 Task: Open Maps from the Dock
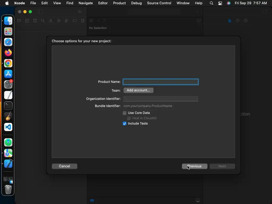pyautogui.click(x=8, y=153)
